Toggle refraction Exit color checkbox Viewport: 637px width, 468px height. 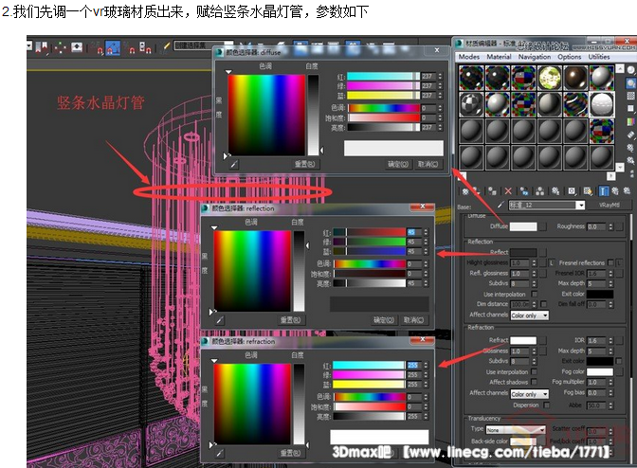[619, 361]
